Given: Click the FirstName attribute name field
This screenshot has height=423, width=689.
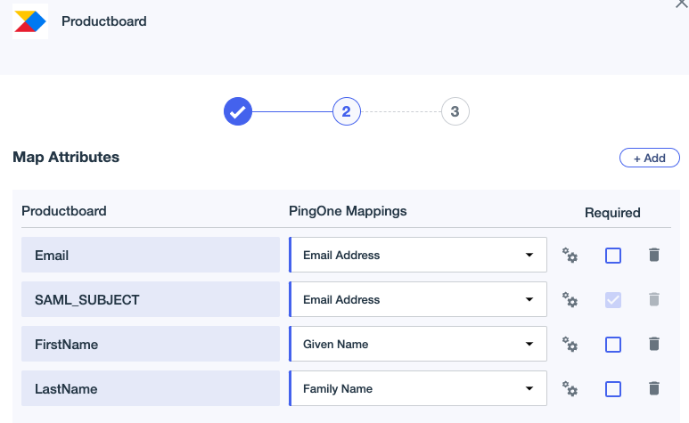Looking at the screenshot, I should (x=151, y=344).
